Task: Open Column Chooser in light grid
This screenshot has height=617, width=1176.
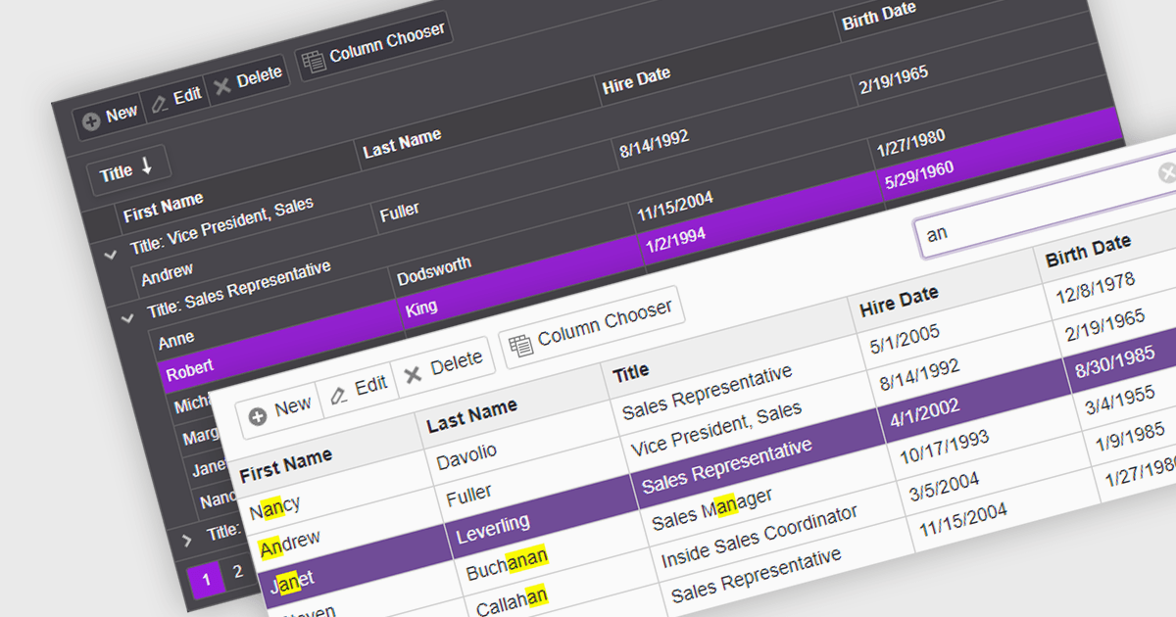Action: [x=591, y=325]
